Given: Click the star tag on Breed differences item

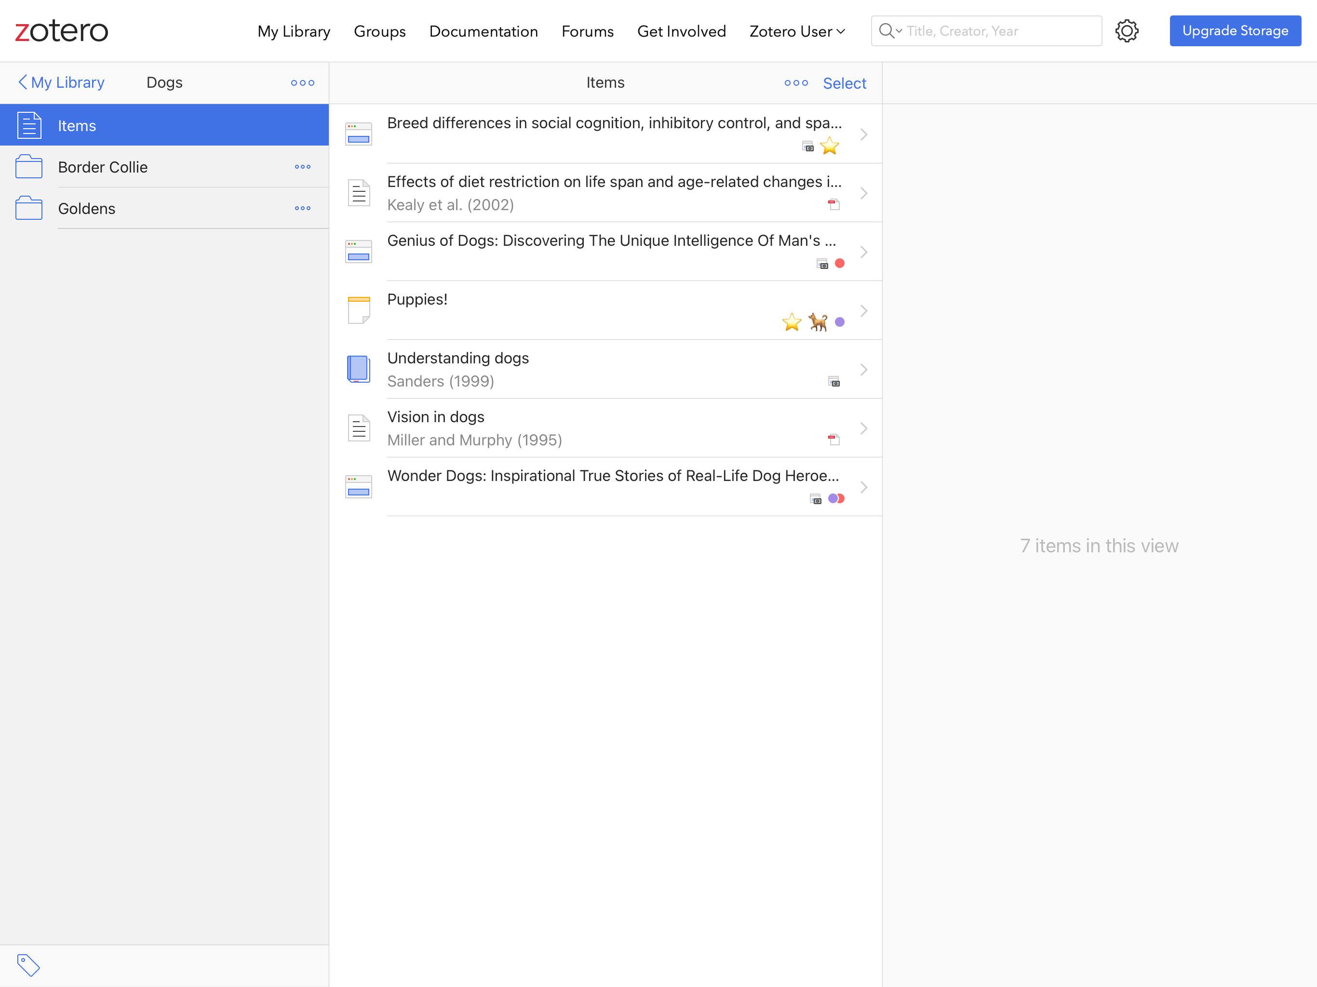Looking at the screenshot, I should (x=829, y=146).
